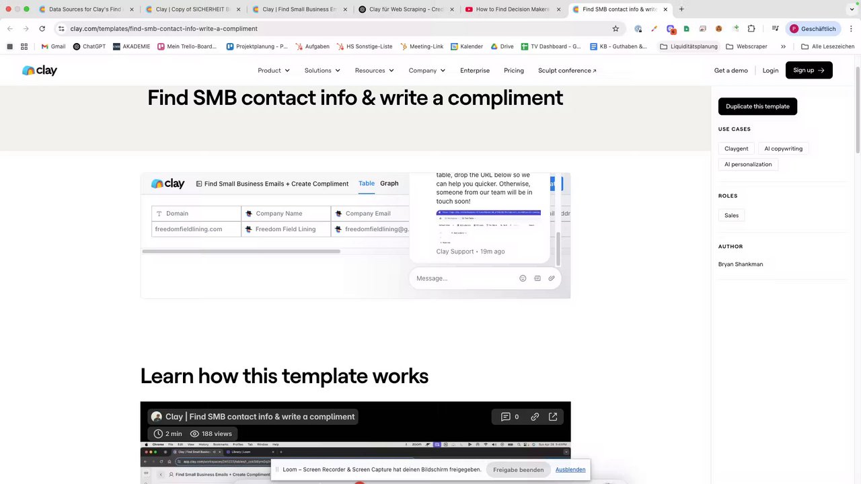Expand the Product menu

click(x=274, y=71)
